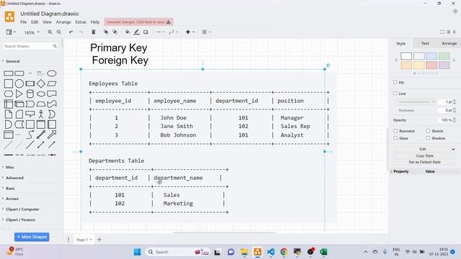The width and height of the screenshot is (461, 259).
Task: Switch to the Arrange tab in format panel
Action: tap(449, 43)
